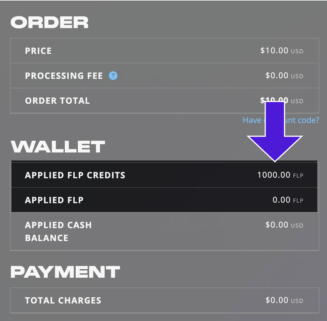Select the PRICE row label
Viewport: 327px width, 321px height.
point(38,51)
